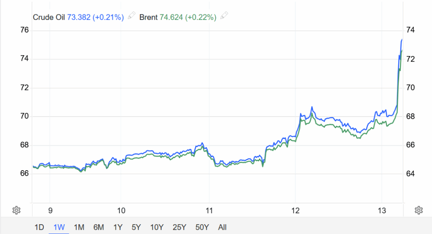This screenshot has width=432, height=234.
Task: Click the Crude Oil series label
Action: [49, 17]
